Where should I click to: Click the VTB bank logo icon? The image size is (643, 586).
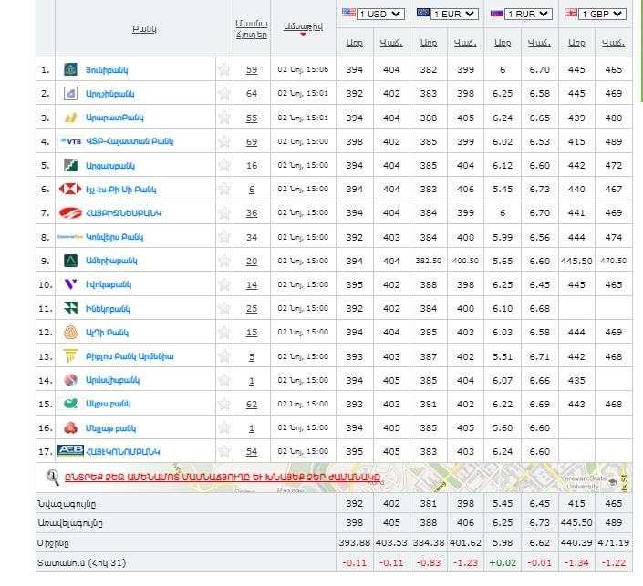(x=71, y=141)
